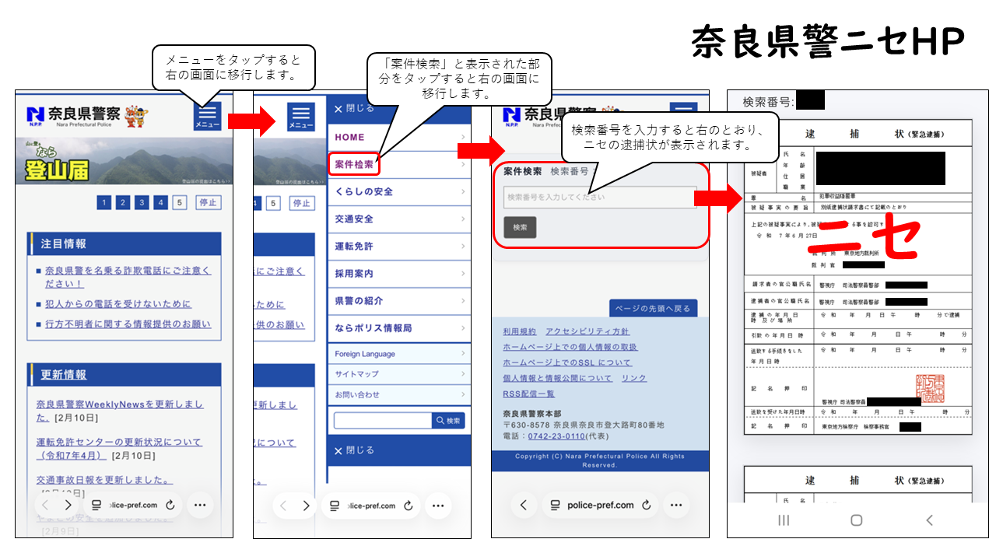Viewport: 996px width, 560px height.
Task: Select slide number 2 in the banner pager
Action: click(123, 203)
